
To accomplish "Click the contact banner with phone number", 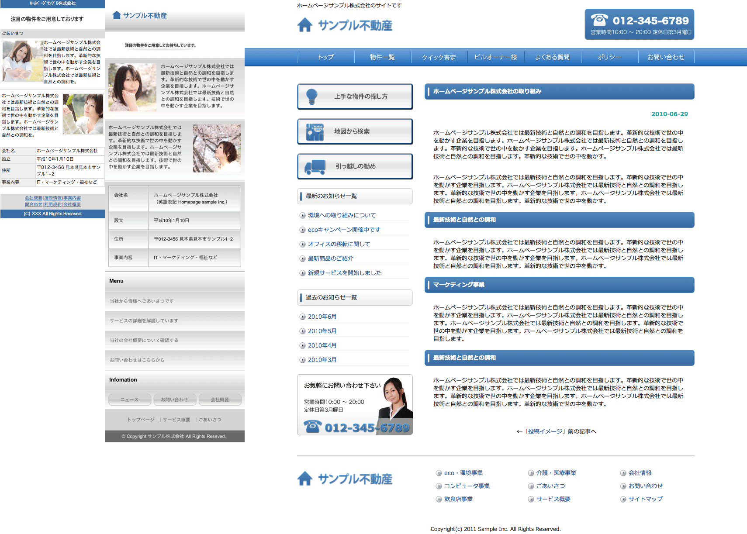I will pyautogui.click(x=355, y=405).
